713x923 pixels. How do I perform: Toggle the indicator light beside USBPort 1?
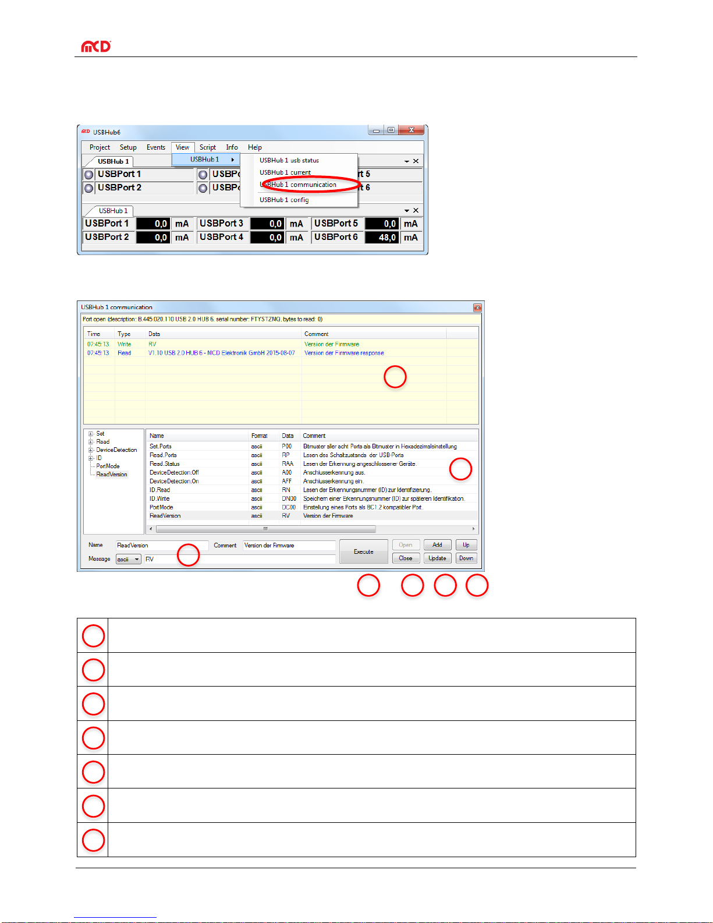[89, 175]
